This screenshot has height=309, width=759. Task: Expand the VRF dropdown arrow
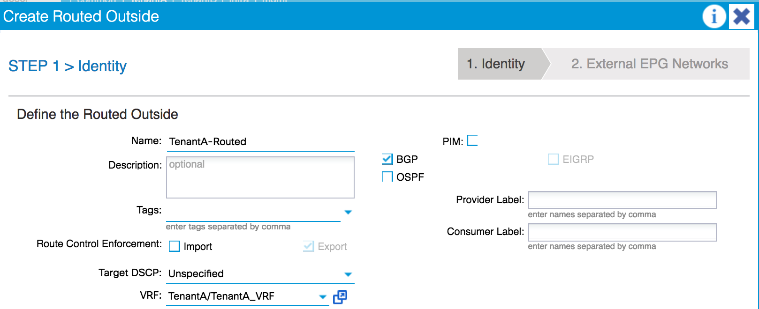point(323,297)
